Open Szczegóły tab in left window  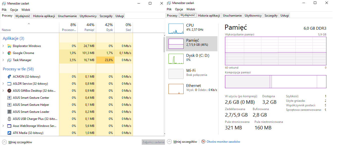(106, 16)
